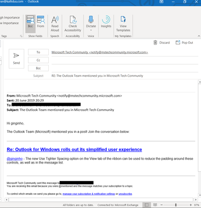Image resolution: width=201 pixels, height=208 pixels.
Task: Select the Microsoft Tech Community recipient
Action: (100, 52)
